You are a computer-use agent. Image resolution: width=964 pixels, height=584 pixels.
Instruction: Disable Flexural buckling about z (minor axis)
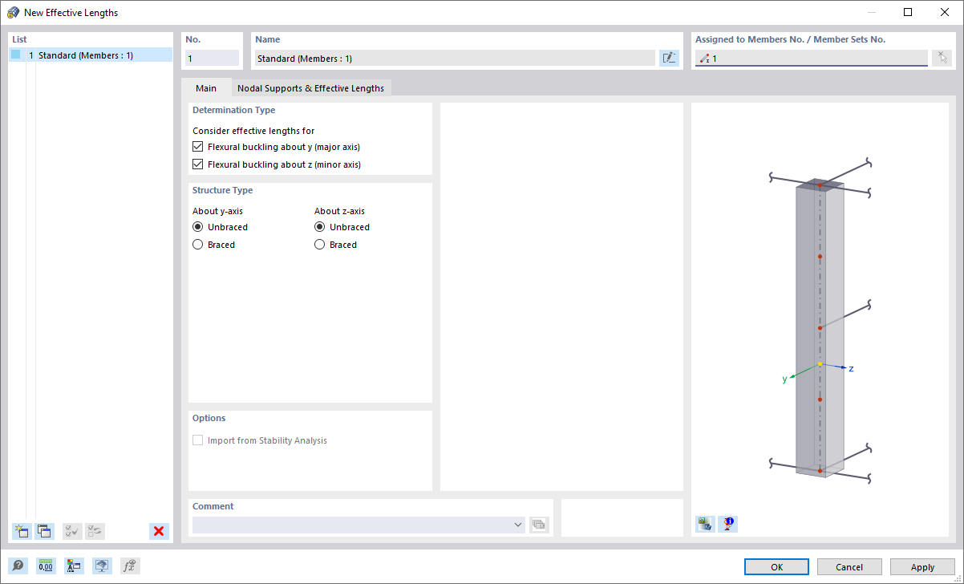point(197,164)
